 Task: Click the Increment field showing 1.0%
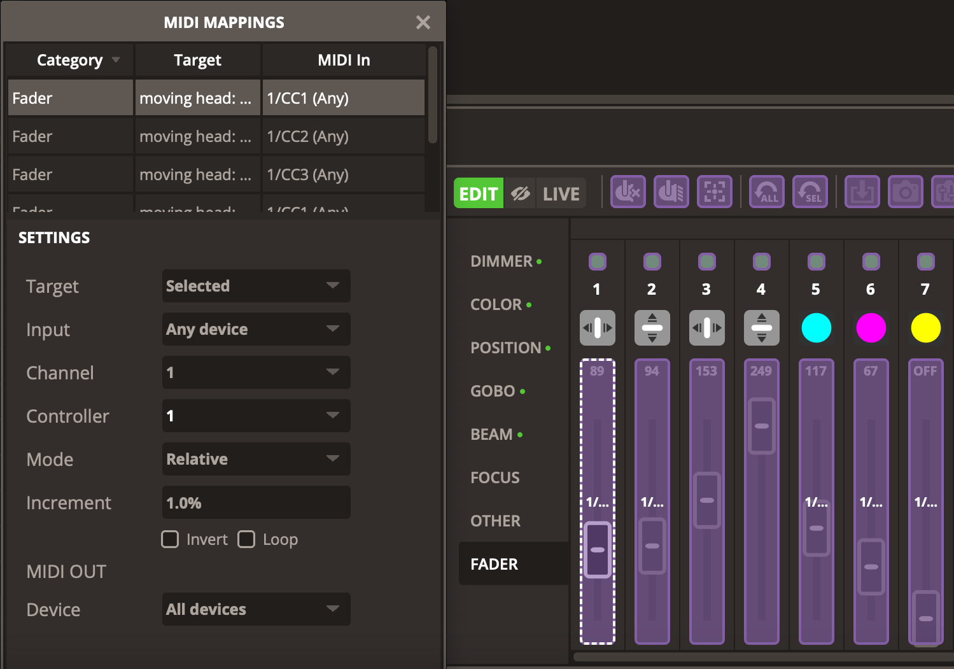point(256,503)
